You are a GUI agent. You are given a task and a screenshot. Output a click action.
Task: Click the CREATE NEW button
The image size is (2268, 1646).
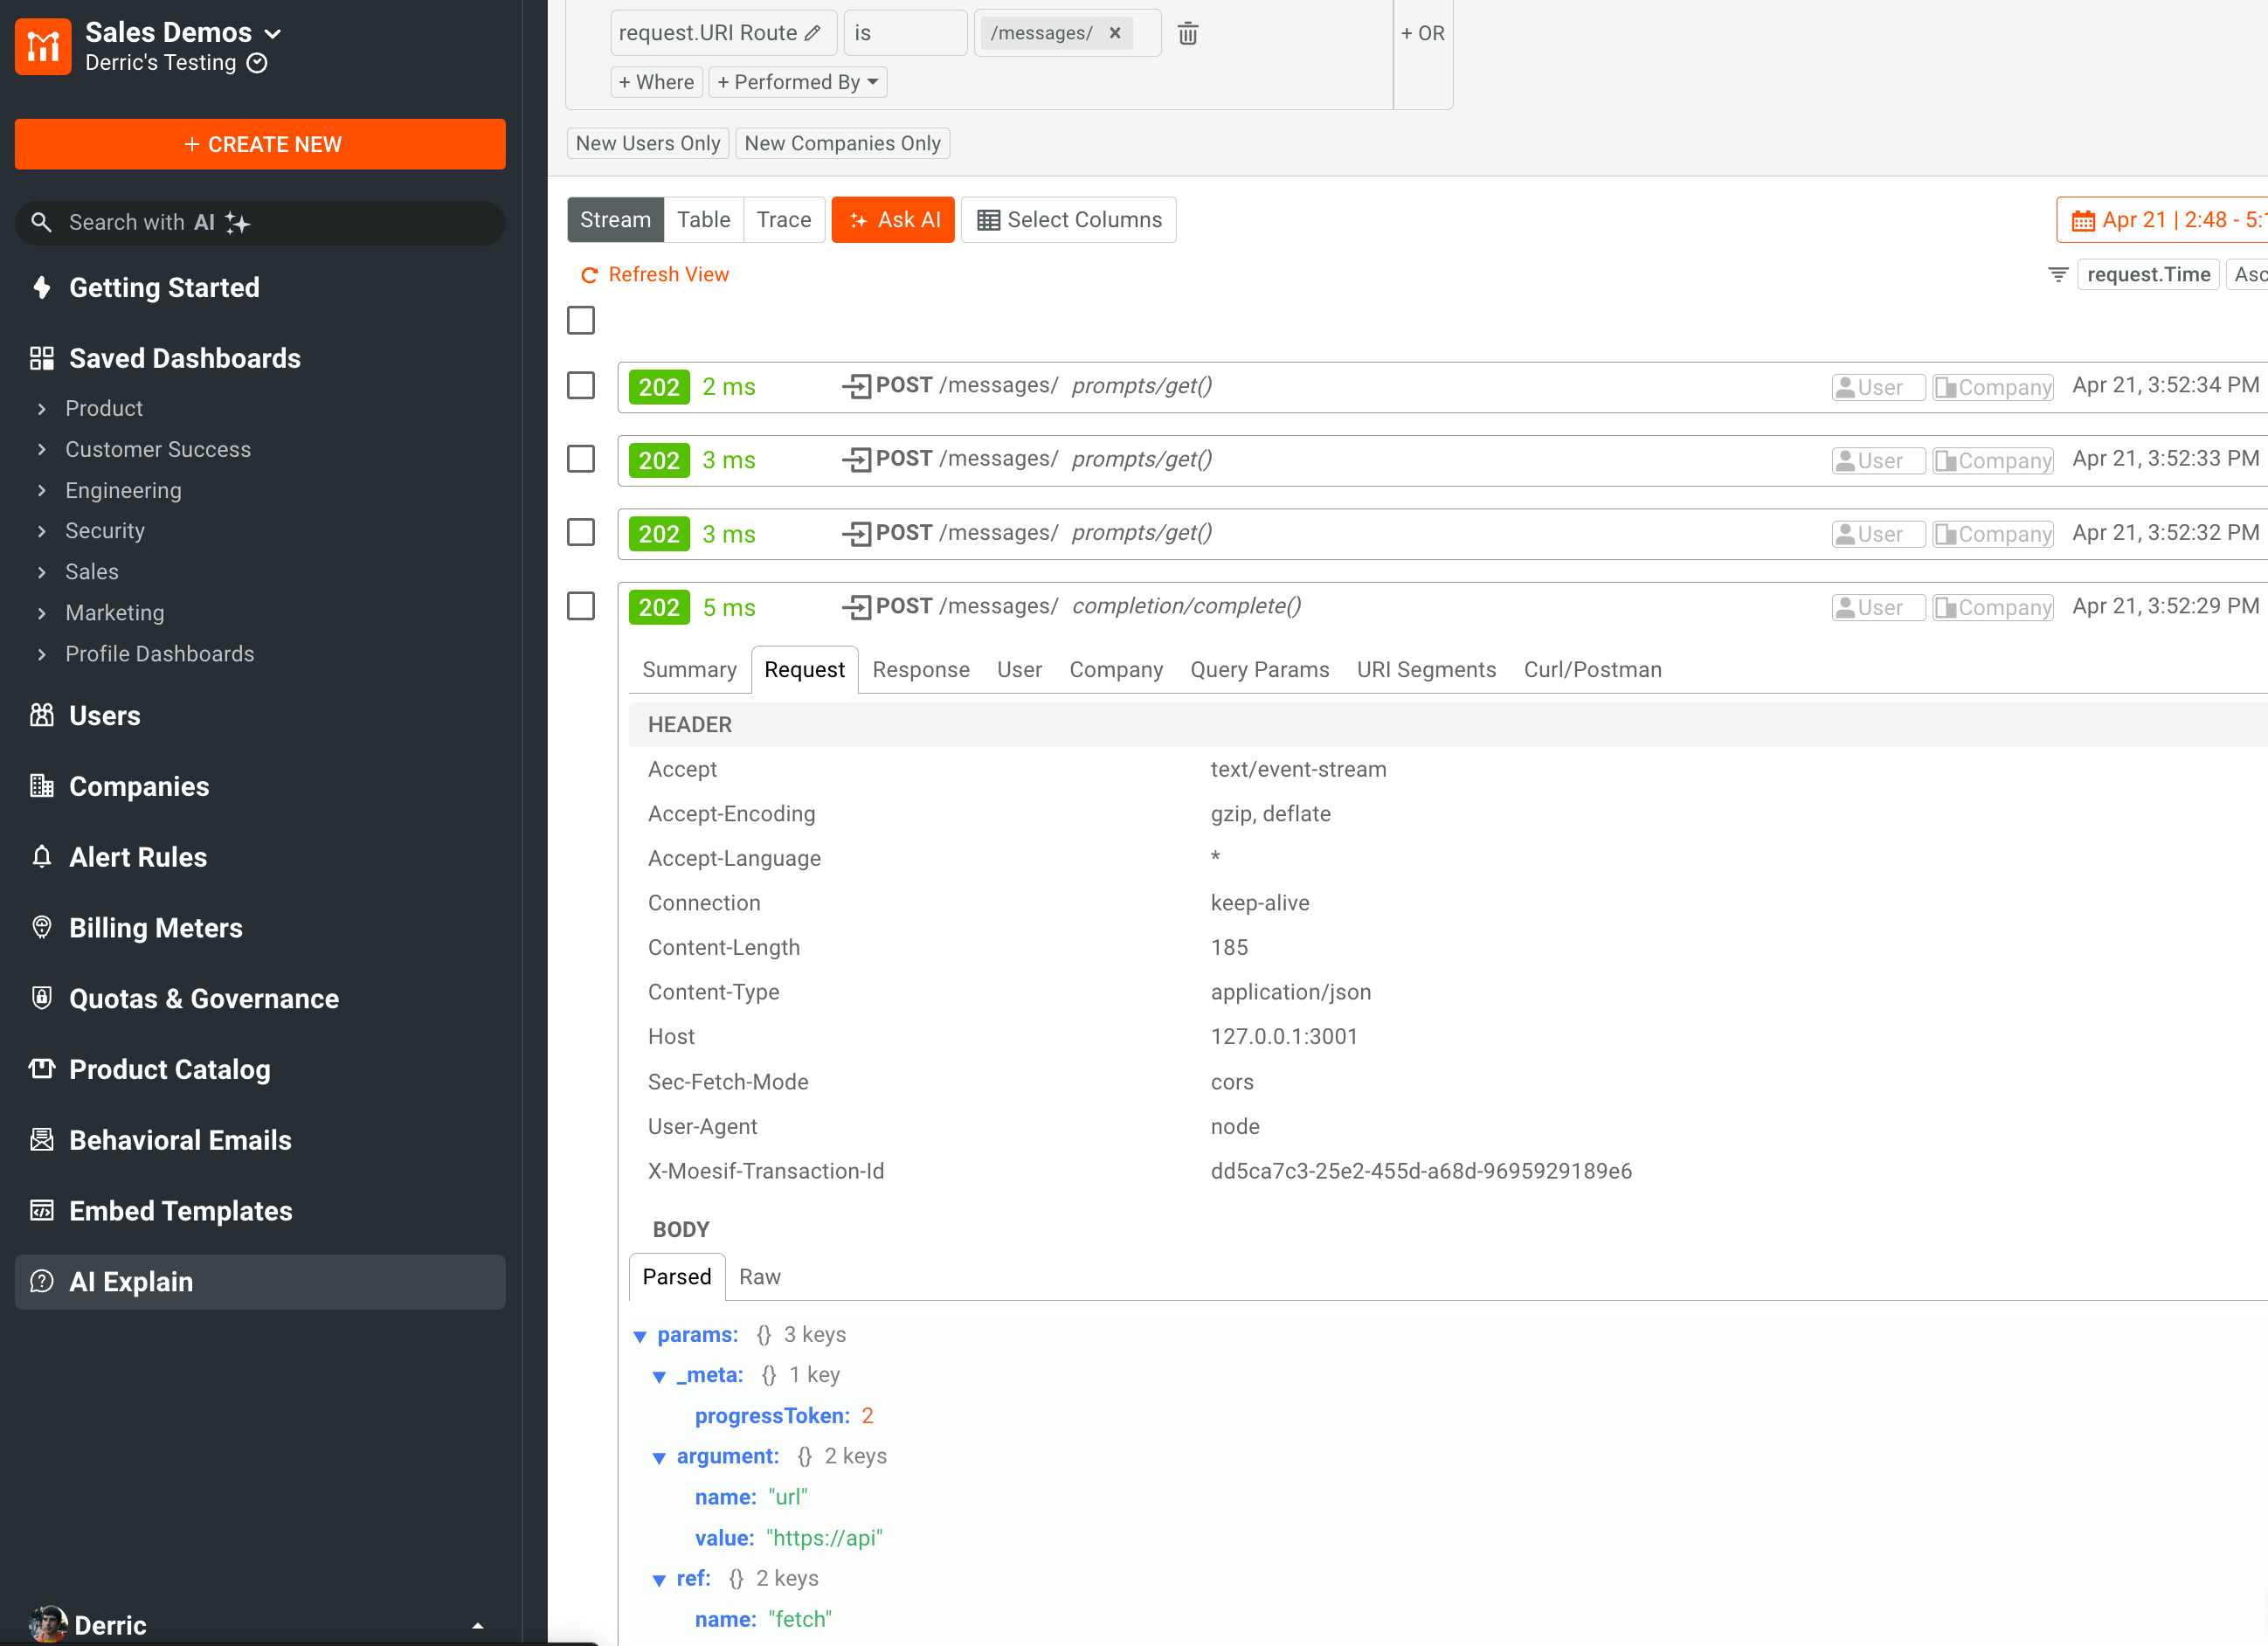(x=260, y=144)
